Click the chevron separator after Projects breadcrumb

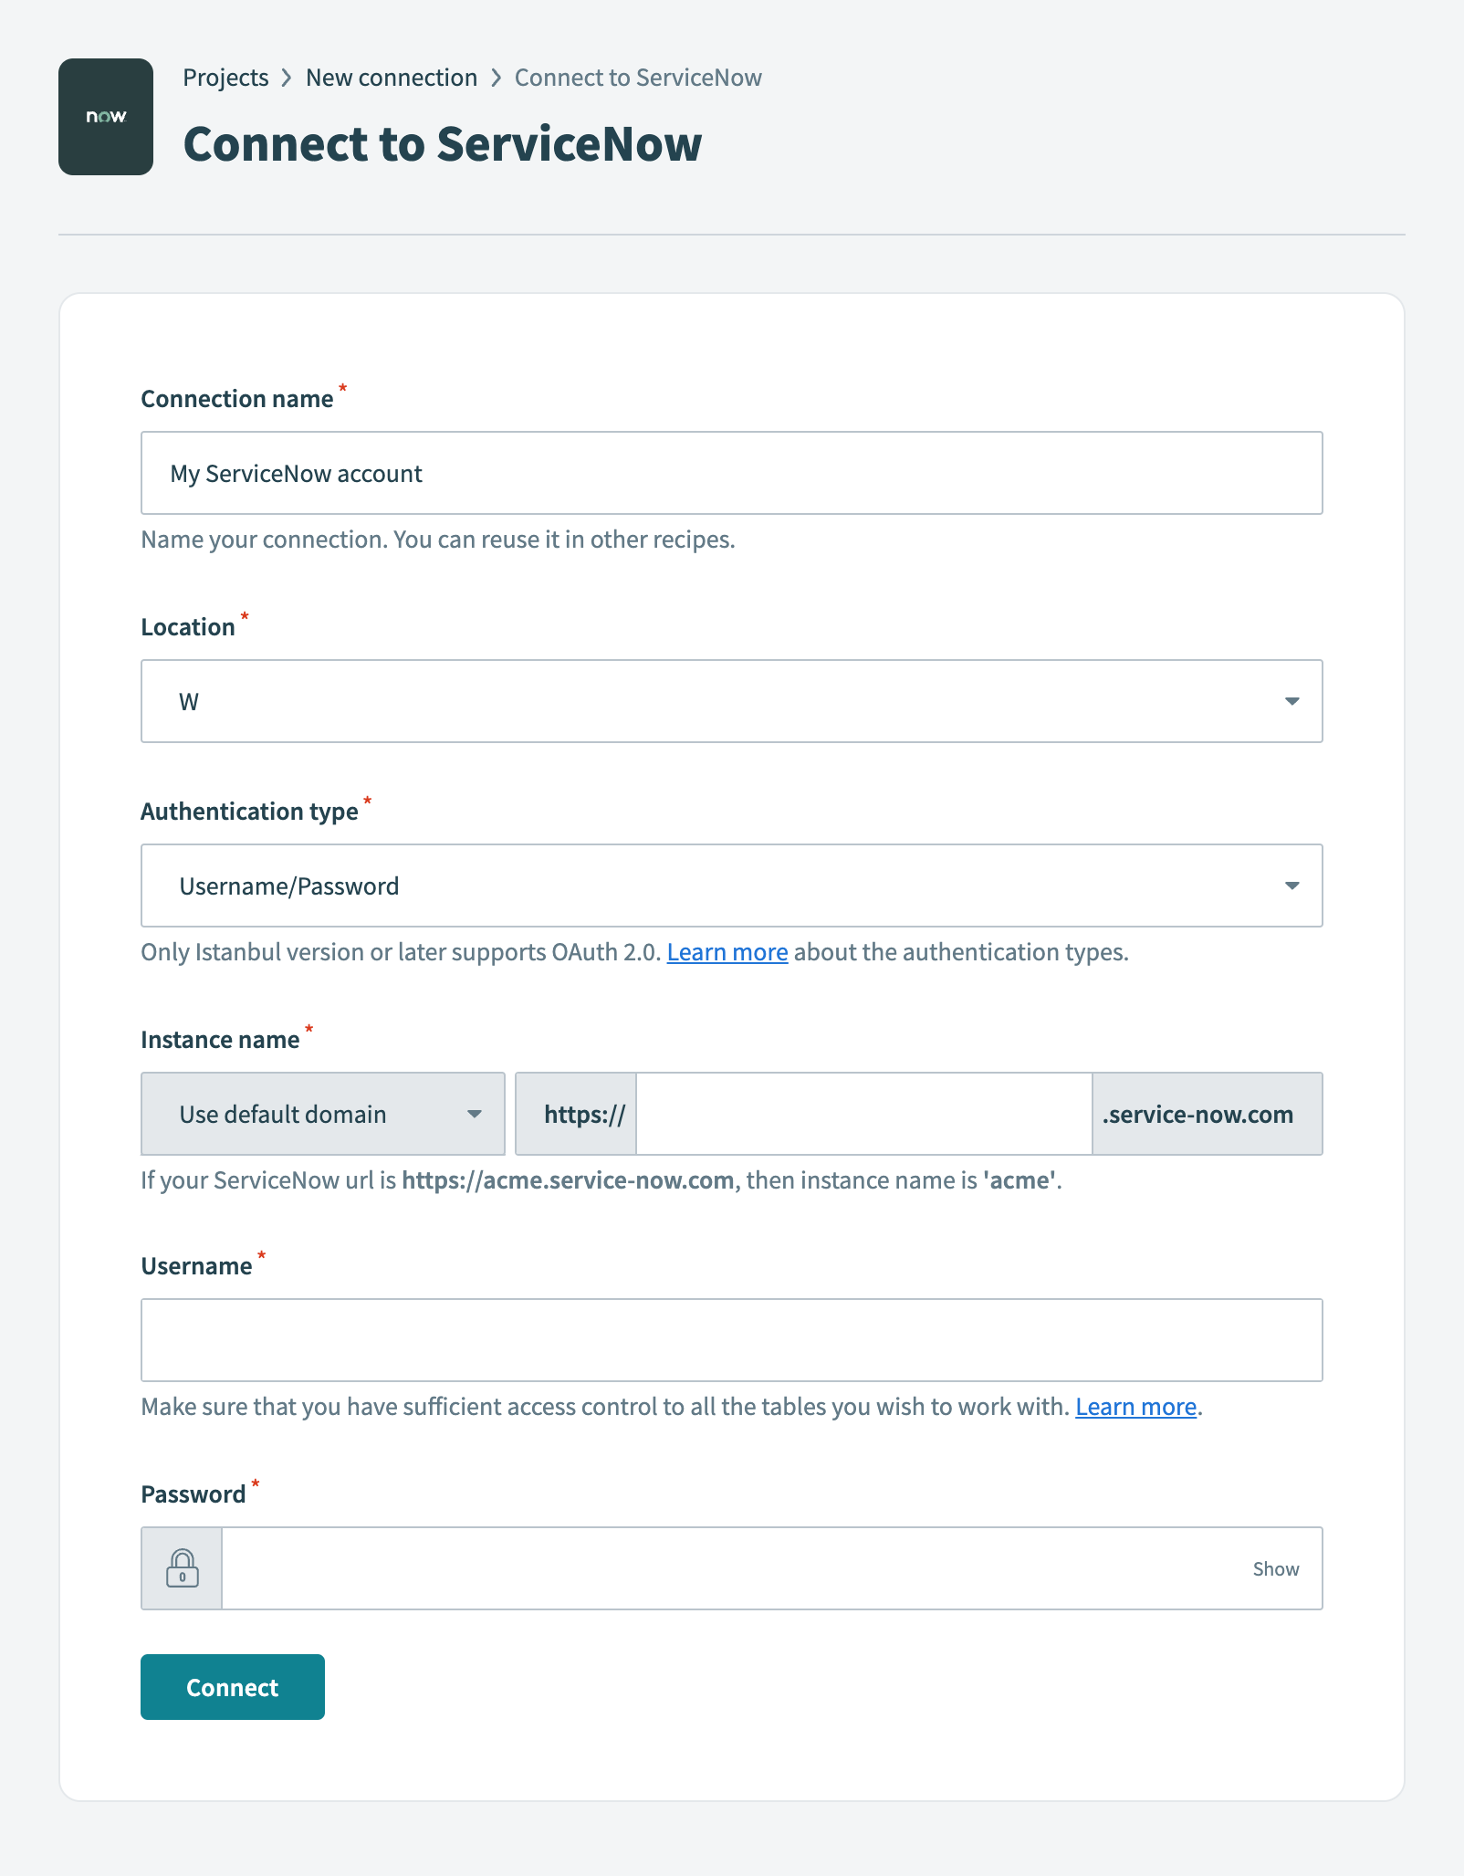tap(287, 78)
